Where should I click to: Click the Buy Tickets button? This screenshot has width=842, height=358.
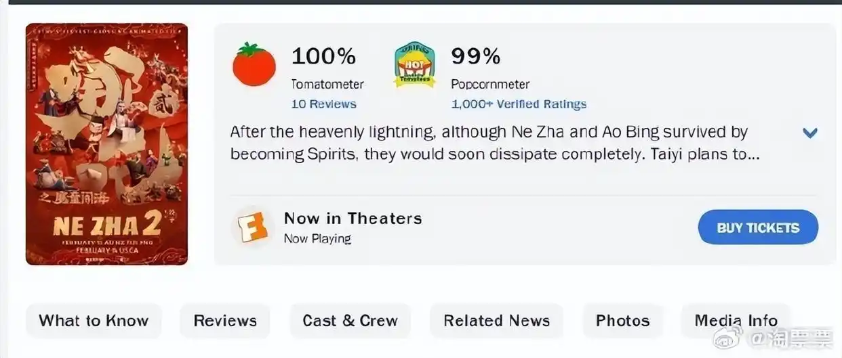pos(758,227)
